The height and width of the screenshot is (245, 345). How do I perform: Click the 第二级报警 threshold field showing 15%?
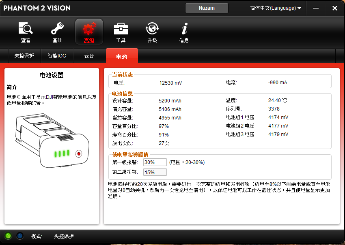tap(155, 173)
